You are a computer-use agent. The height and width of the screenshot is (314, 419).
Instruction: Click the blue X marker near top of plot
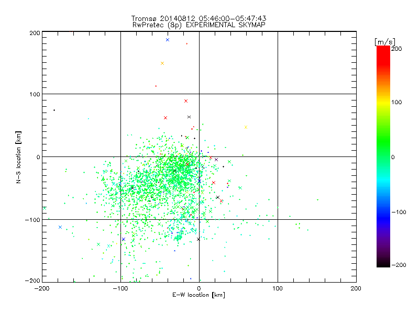pos(168,40)
